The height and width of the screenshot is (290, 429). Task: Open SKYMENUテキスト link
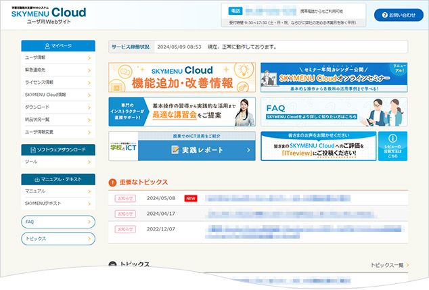point(57,203)
